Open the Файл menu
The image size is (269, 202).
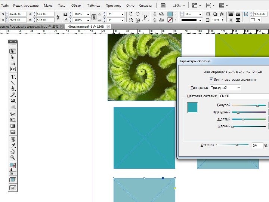[x=4, y=6]
